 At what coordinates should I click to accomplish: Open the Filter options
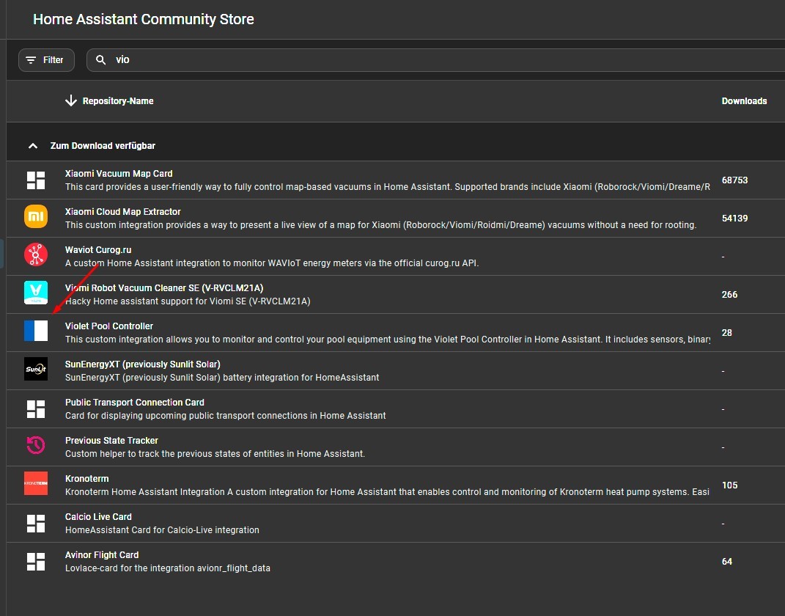(x=46, y=60)
